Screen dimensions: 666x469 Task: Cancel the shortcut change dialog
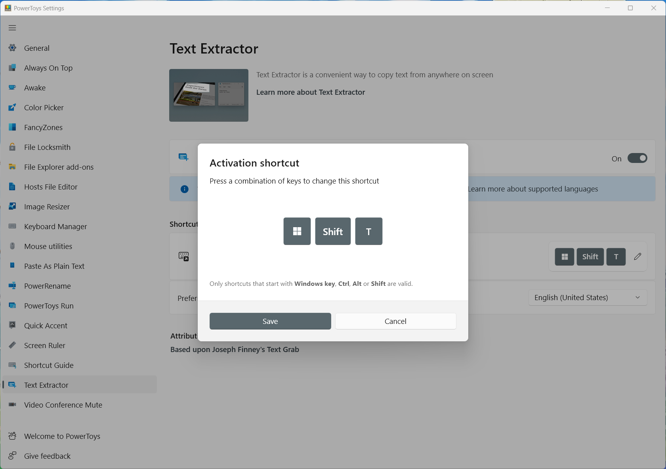click(x=395, y=321)
